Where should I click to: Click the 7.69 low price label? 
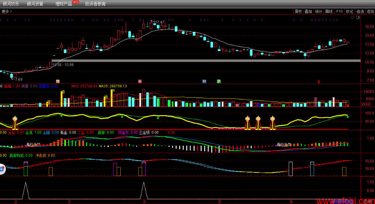tap(18, 79)
